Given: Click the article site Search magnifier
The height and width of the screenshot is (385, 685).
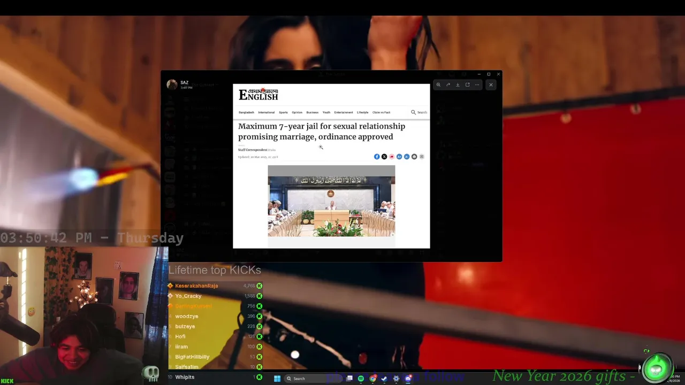Looking at the screenshot, I should 413,112.
